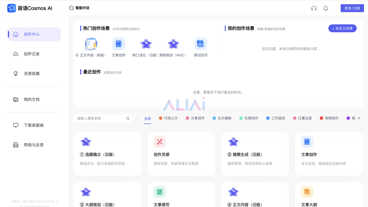Open the notification bell icon
This screenshot has height=207, width=368.
click(326, 8)
